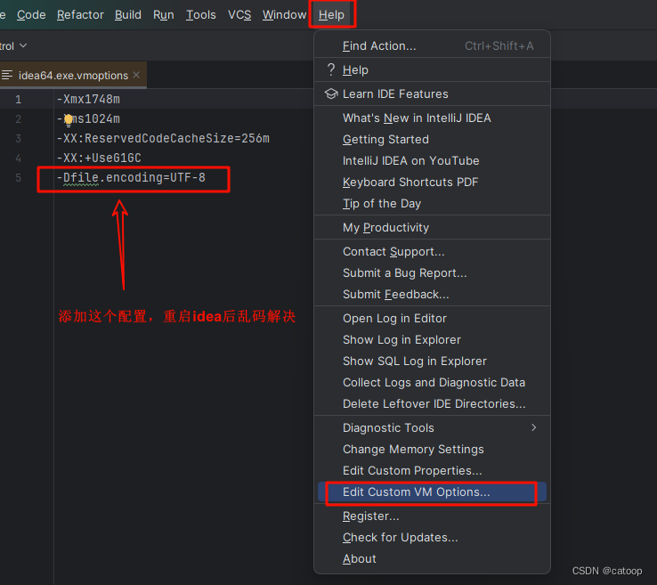Screen dimensions: 657x585
Task: Click the question mark Help icon
Action: tap(330, 69)
